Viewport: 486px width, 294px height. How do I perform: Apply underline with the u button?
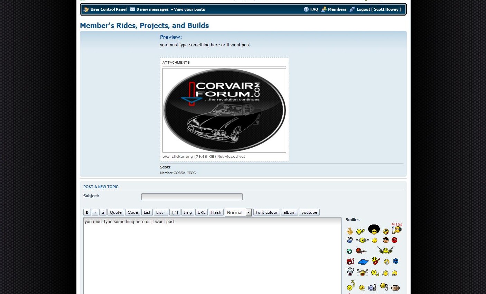[x=103, y=212]
